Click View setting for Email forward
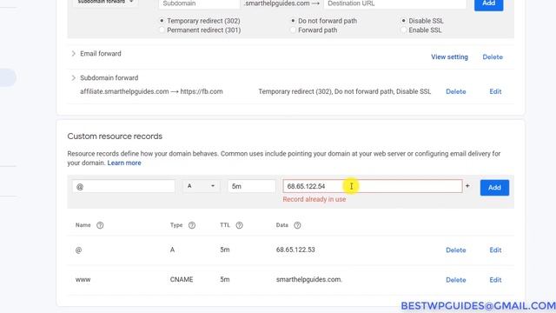 (449, 57)
